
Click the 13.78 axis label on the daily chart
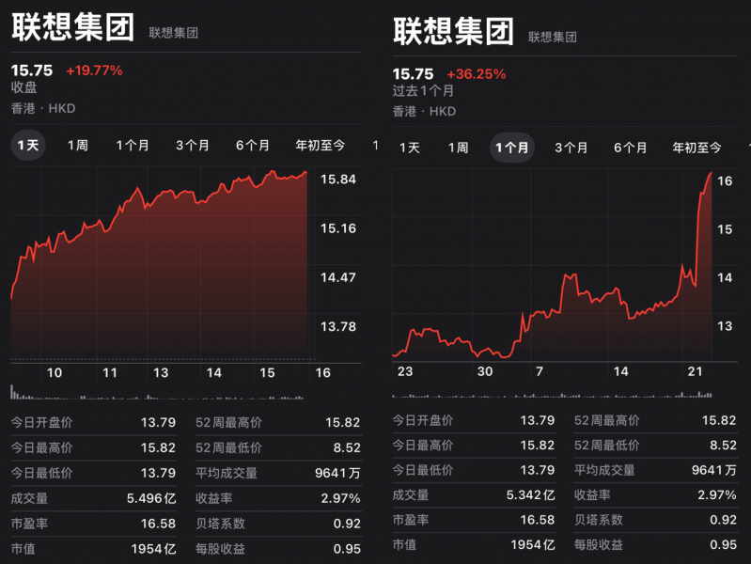coord(338,327)
